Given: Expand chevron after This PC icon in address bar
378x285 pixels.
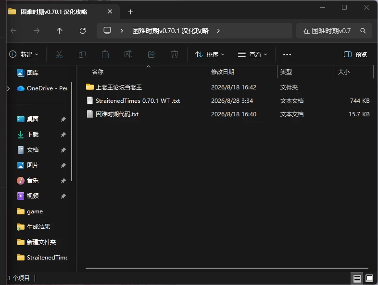Looking at the screenshot, I should tap(122, 31).
